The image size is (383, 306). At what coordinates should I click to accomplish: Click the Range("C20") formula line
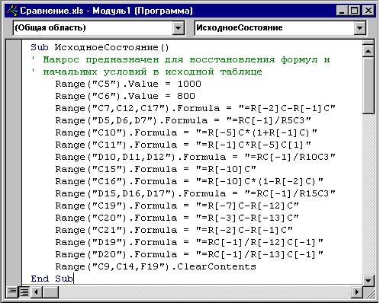[x=177, y=218]
